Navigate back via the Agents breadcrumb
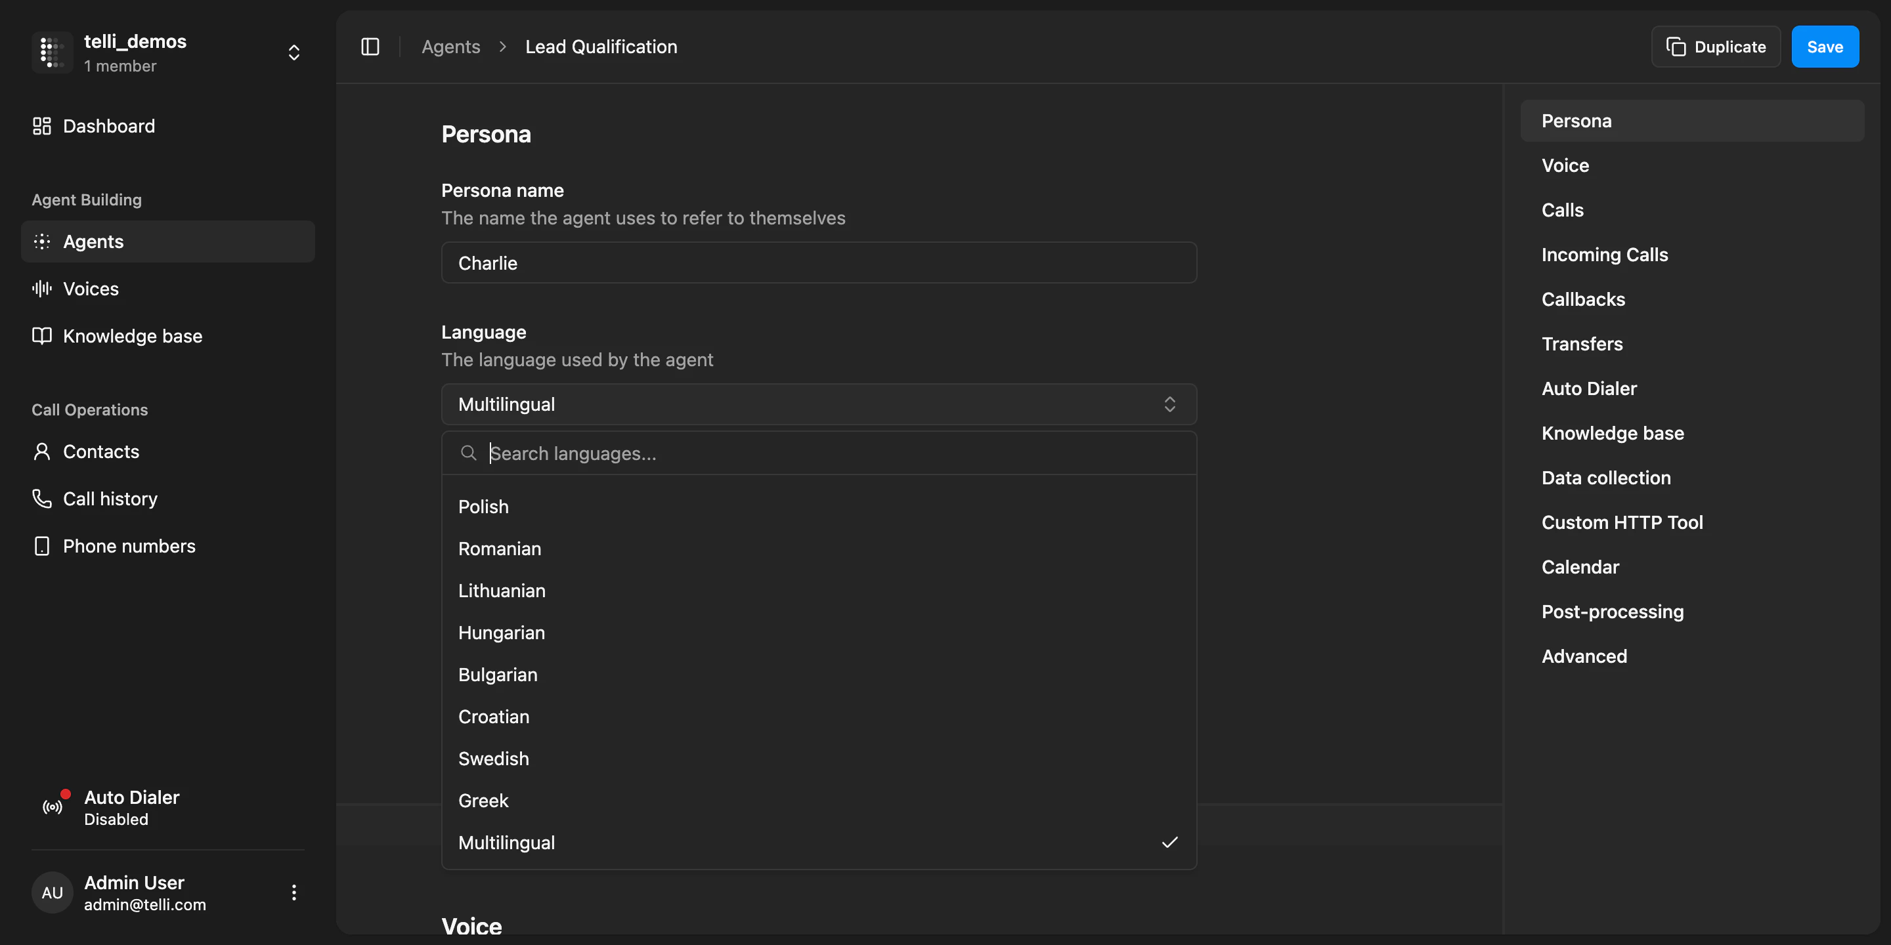 450,46
